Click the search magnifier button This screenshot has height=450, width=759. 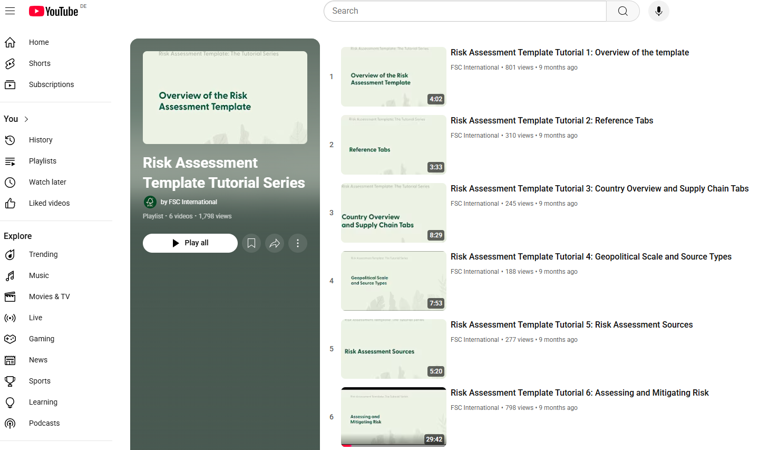623,11
